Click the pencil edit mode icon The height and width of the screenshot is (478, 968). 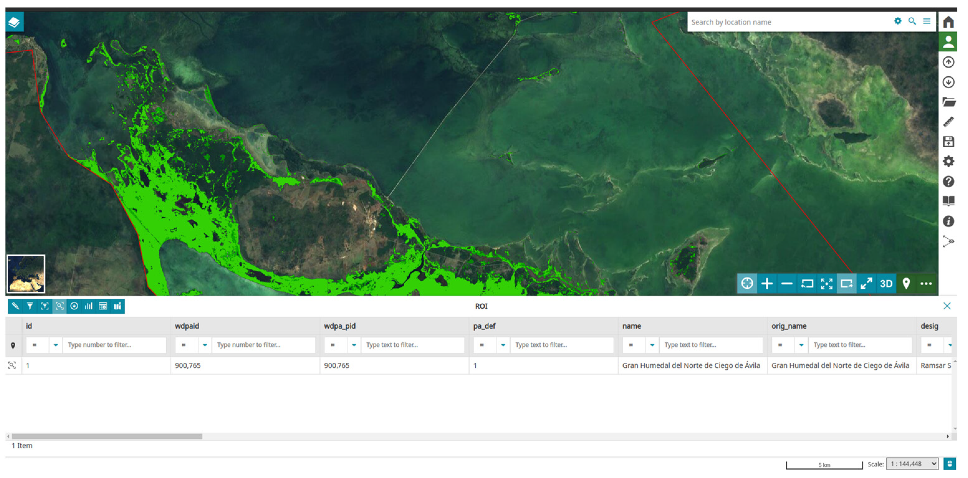(15, 306)
